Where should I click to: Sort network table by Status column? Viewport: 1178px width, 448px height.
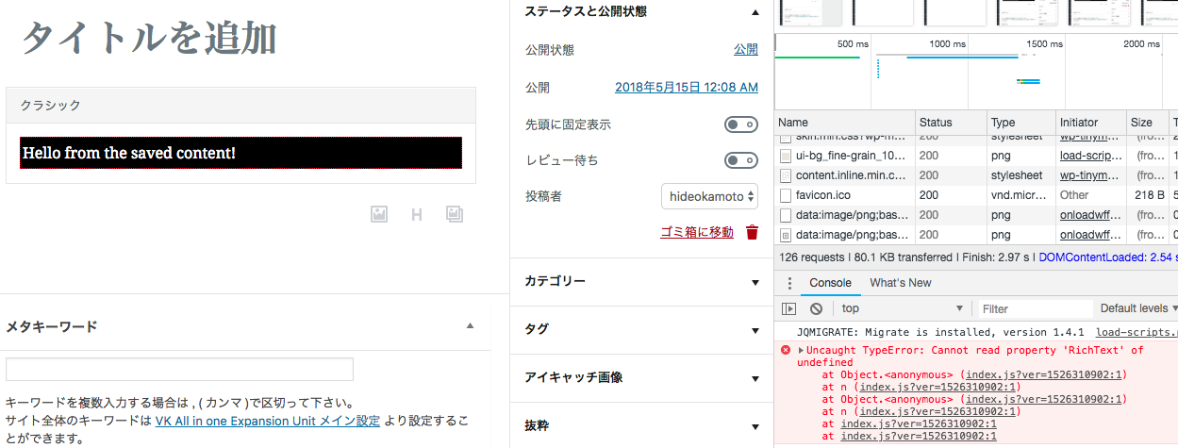pos(951,123)
